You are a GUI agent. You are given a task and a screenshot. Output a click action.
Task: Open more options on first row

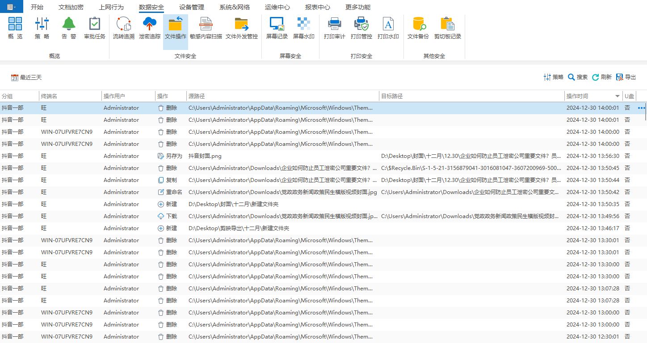point(641,108)
